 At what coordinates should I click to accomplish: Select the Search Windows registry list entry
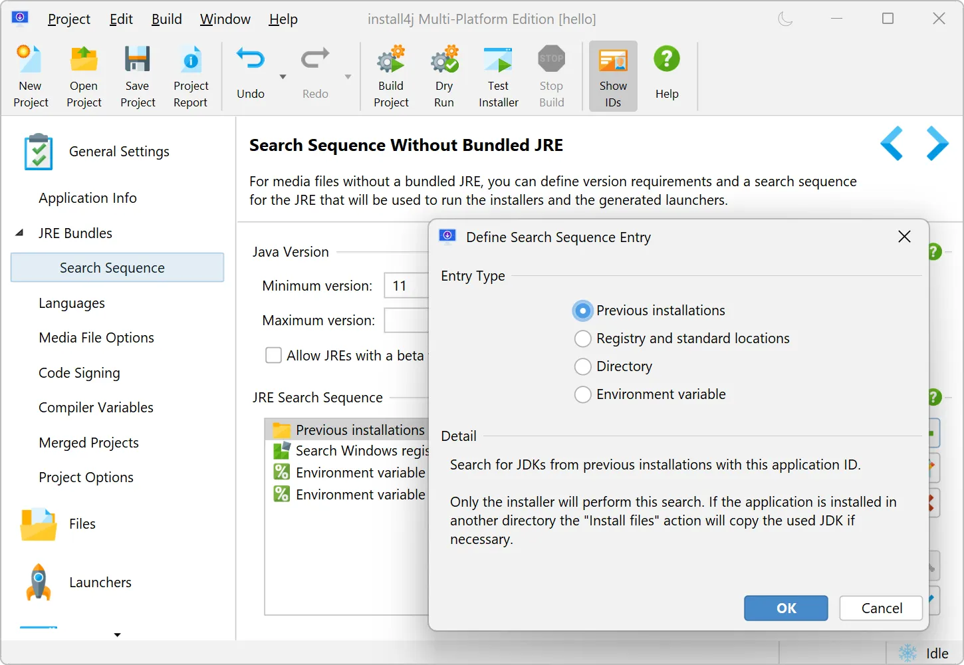click(347, 451)
